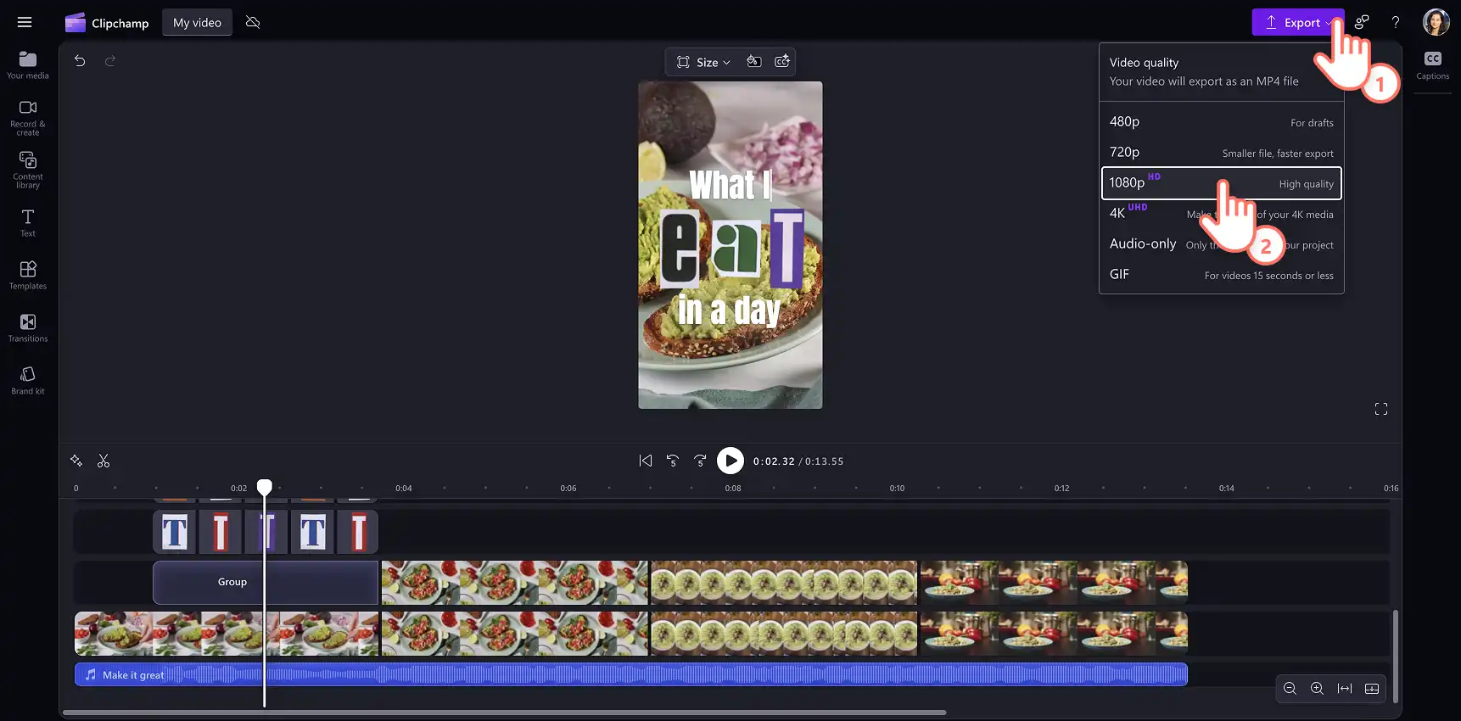Viewport: 1461px width, 721px height.
Task: Click the vertical timeline scrollbar
Action: (1395, 656)
